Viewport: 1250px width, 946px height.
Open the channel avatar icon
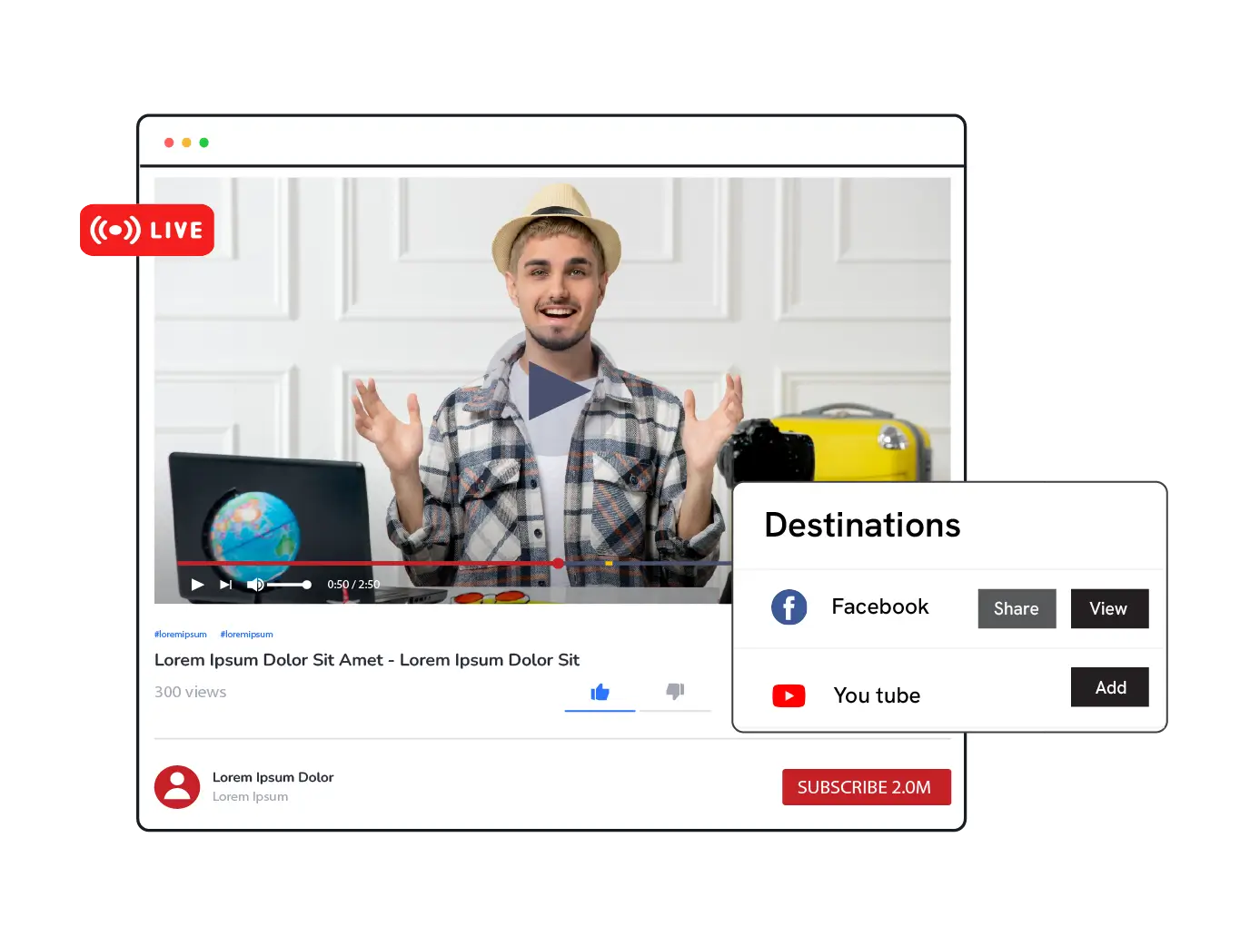(x=177, y=787)
